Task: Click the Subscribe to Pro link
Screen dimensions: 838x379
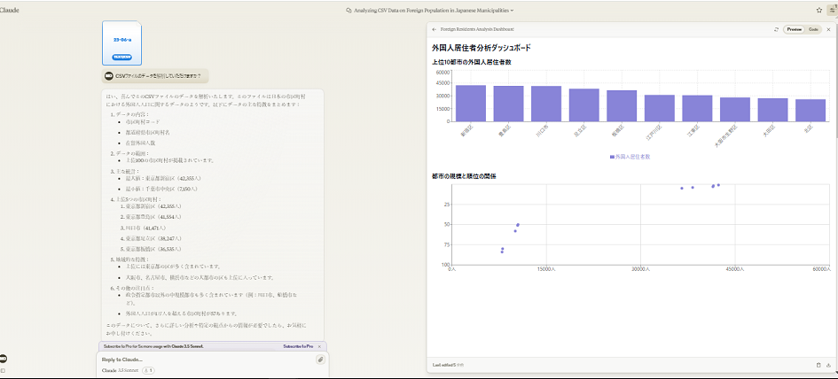Action: coord(298,346)
